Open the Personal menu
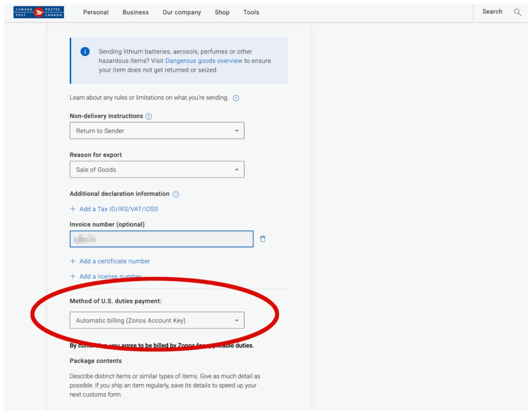This screenshot has height=411, width=532. (96, 12)
